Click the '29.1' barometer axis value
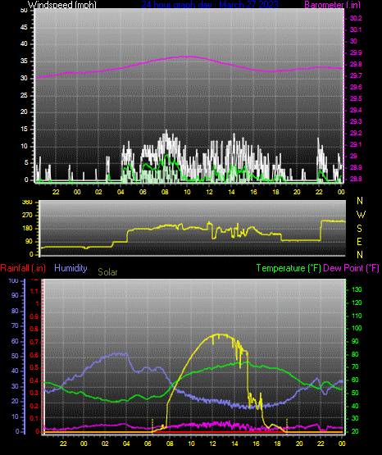Image resolution: width=382 pixels, height=455 pixels. point(356,144)
